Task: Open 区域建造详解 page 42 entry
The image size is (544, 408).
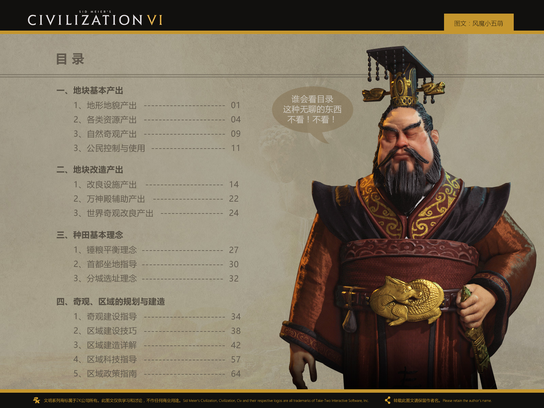Action: coord(157,345)
